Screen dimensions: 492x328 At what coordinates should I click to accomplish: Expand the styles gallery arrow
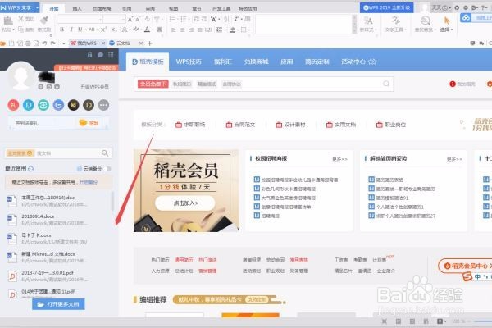[x=354, y=31]
